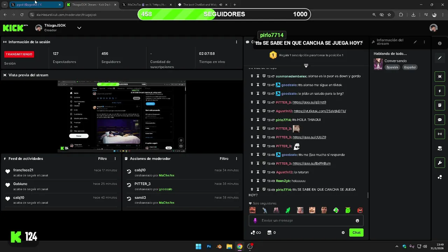The image size is (448, 252).
Task: Open the moderator actions Filtro dropdown
Action: [224, 159]
